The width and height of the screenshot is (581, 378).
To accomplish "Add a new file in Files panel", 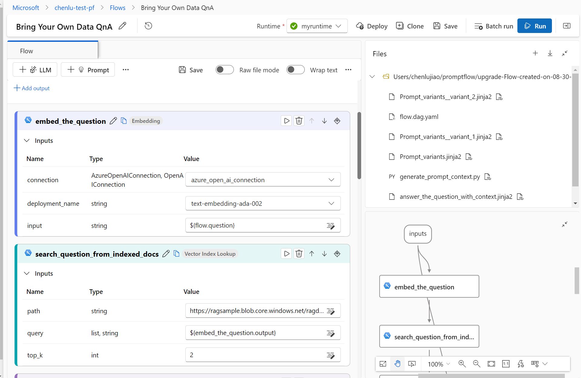I will click(x=535, y=54).
